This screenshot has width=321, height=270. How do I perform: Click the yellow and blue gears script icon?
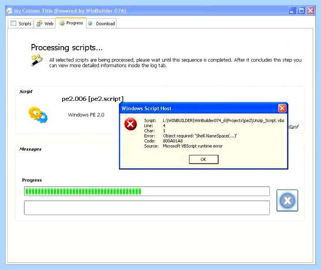38,114
